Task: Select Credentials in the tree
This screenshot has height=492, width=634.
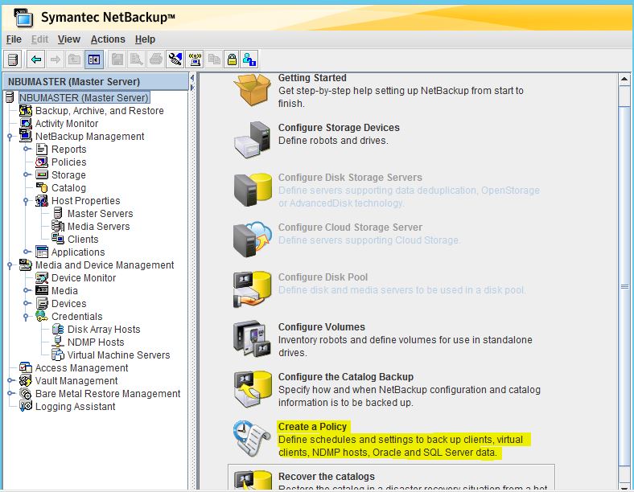Action: tap(76, 316)
